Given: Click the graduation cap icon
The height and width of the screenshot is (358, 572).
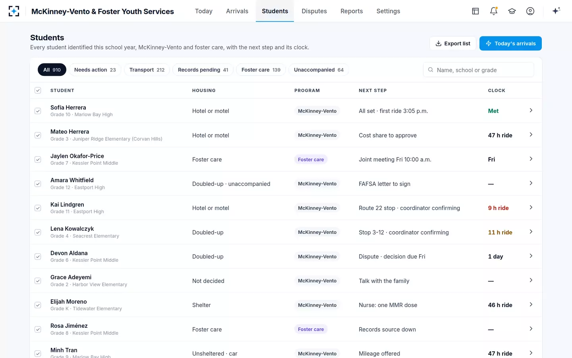Looking at the screenshot, I should (x=512, y=11).
